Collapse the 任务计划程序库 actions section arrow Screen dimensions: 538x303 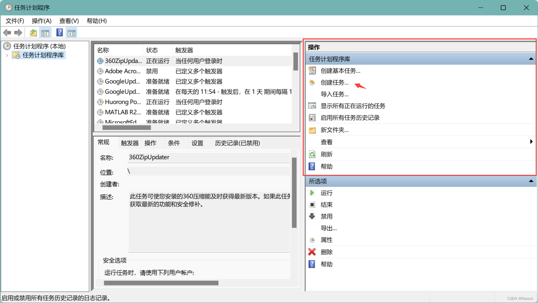(x=531, y=59)
